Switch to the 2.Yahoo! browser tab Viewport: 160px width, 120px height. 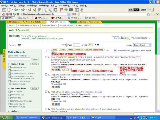[24, 18]
